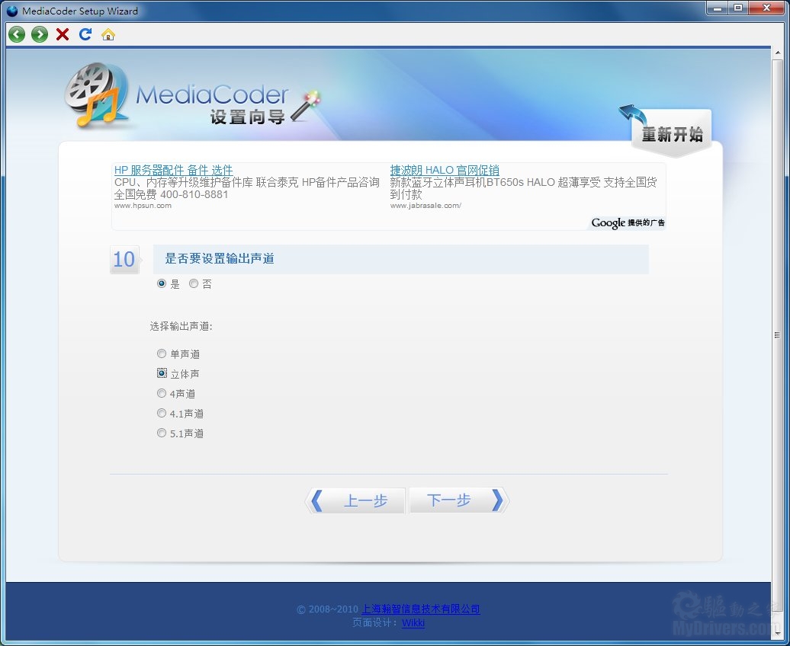Open the HP 服务器配件 备件 选件 ad link
The width and height of the screenshot is (790, 646).
click(x=173, y=170)
